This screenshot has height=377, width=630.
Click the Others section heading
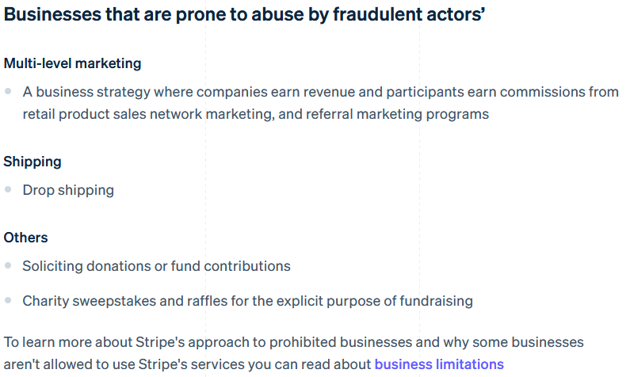point(25,238)
